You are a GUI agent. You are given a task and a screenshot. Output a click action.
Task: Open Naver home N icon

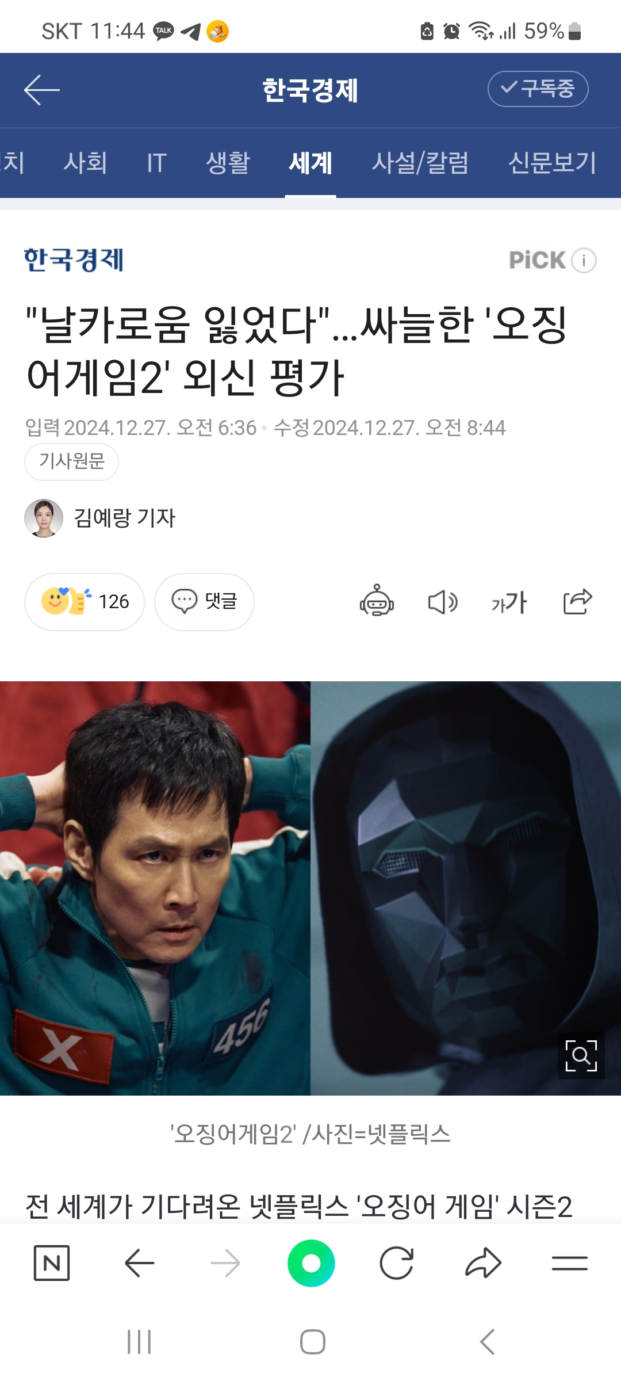point(52,1263)
